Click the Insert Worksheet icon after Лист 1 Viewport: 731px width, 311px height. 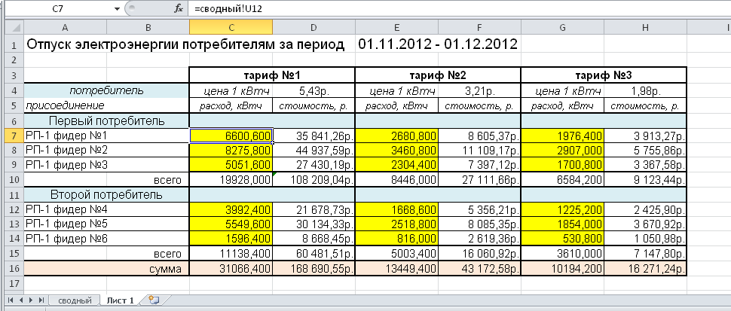154,300
